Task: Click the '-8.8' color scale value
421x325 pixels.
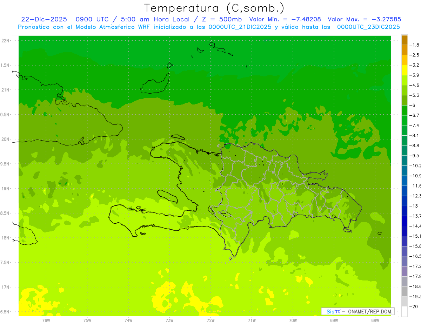Action: click(x=414, y=145)
